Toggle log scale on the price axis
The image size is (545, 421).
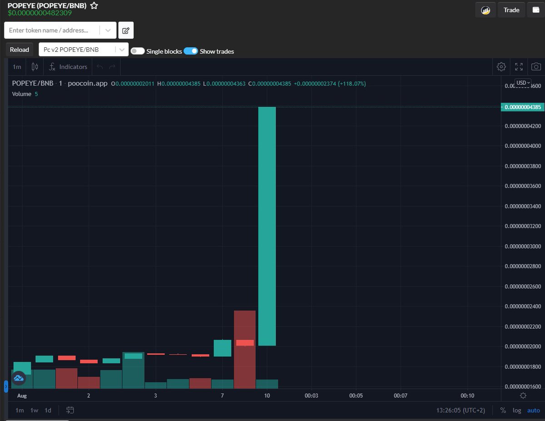point(517,410)
